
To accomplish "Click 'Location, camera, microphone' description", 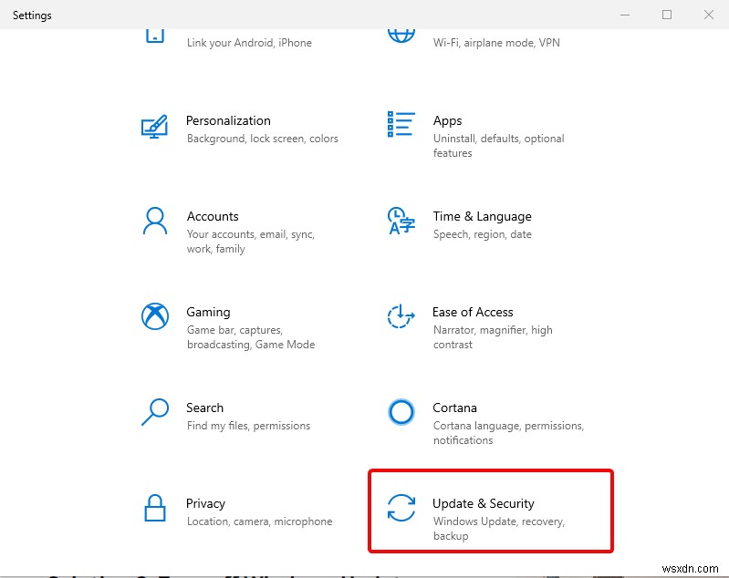I will tap(259, 521).
